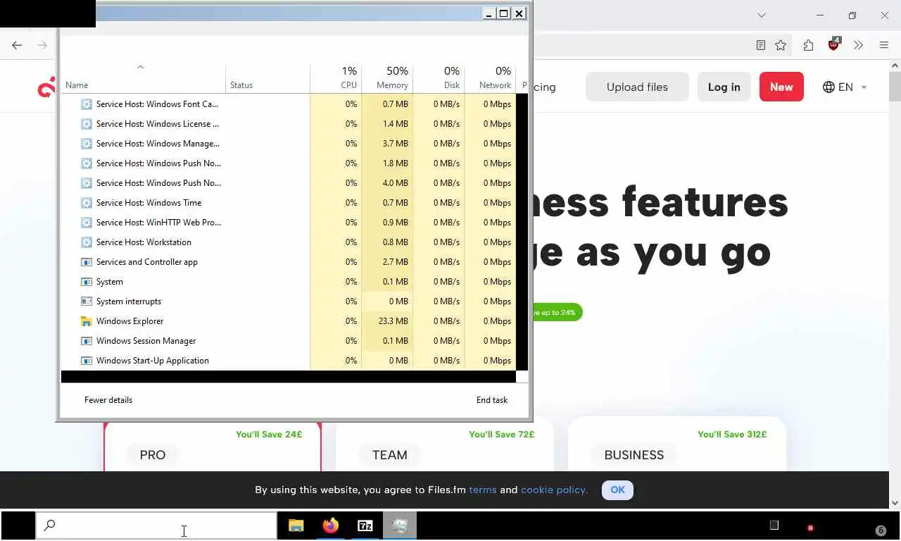
Task: Click the Log in button
Action: coord(724,87)
